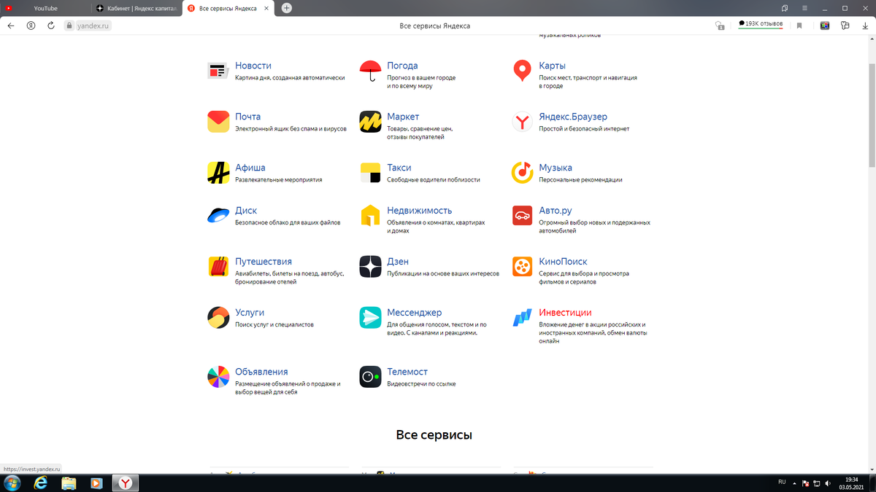
Task: Click the Яндекс round button beside back arrow
Action: [31, 26]
